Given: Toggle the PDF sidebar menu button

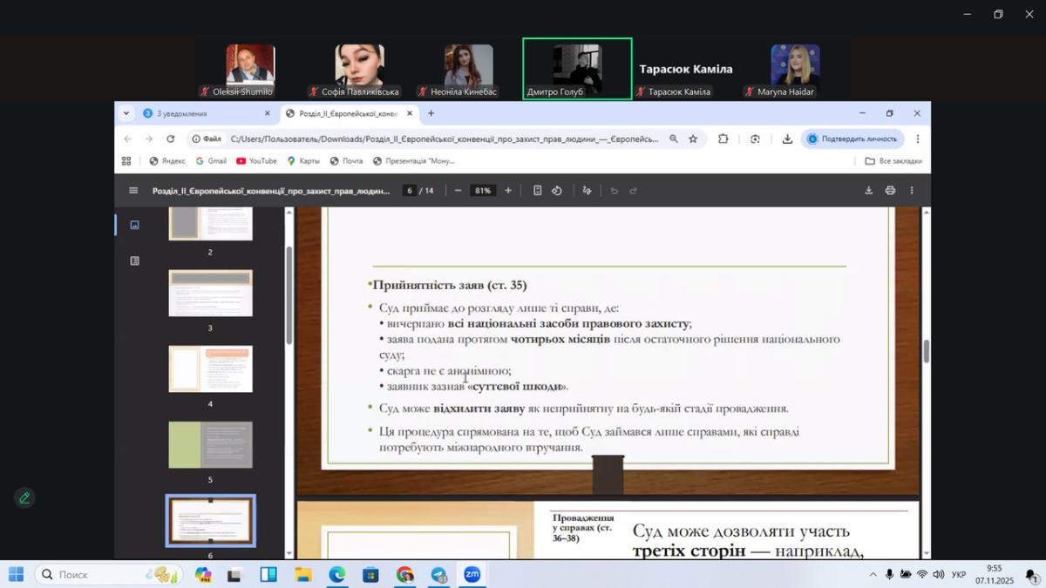Looking at the screenshot, I should click(133, 191).
